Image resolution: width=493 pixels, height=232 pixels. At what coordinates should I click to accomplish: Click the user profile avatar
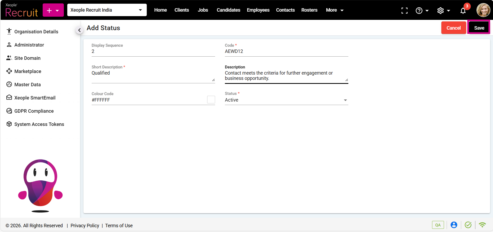coord(483,10)
